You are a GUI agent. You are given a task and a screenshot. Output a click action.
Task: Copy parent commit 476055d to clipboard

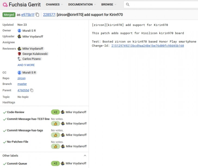32,90
